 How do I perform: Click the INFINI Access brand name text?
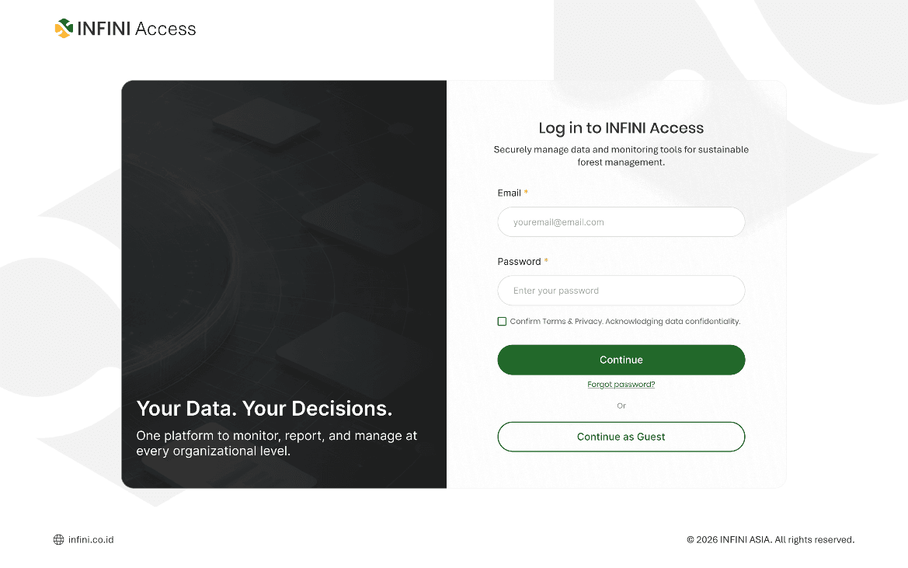tap(137, 29)
